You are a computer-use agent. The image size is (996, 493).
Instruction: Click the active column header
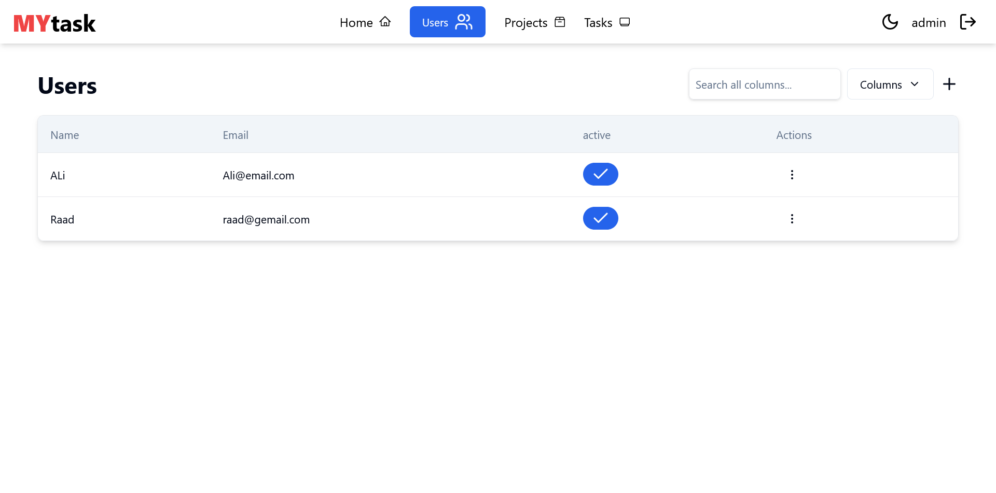pyautogui.click(x=597, y=135)
